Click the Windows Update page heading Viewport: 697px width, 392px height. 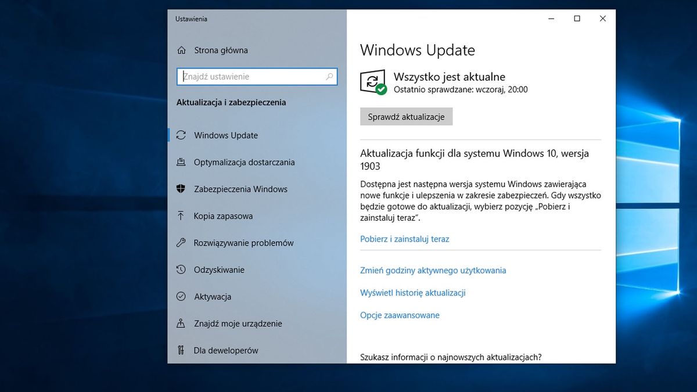point(418,50)
